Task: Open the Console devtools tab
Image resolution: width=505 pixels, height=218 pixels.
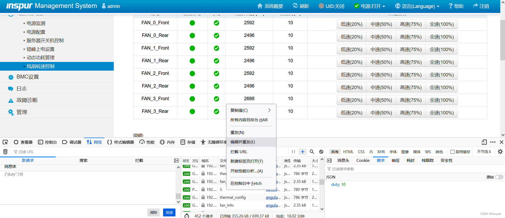Action: click(x=47, y=142)
